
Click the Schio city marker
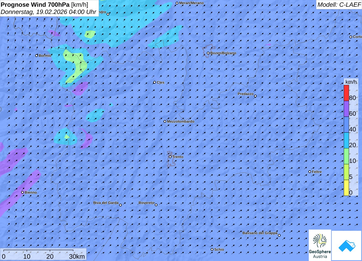[x=212, y=249]
